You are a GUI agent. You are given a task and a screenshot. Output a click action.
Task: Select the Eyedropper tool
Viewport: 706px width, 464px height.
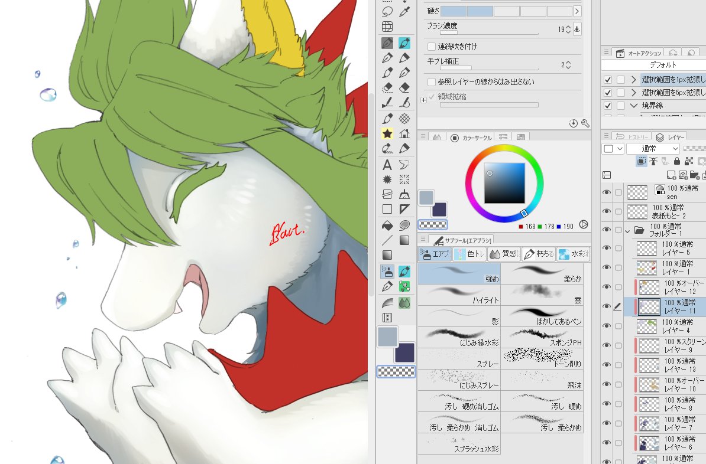pyautogui.click(x=404, y=12)
